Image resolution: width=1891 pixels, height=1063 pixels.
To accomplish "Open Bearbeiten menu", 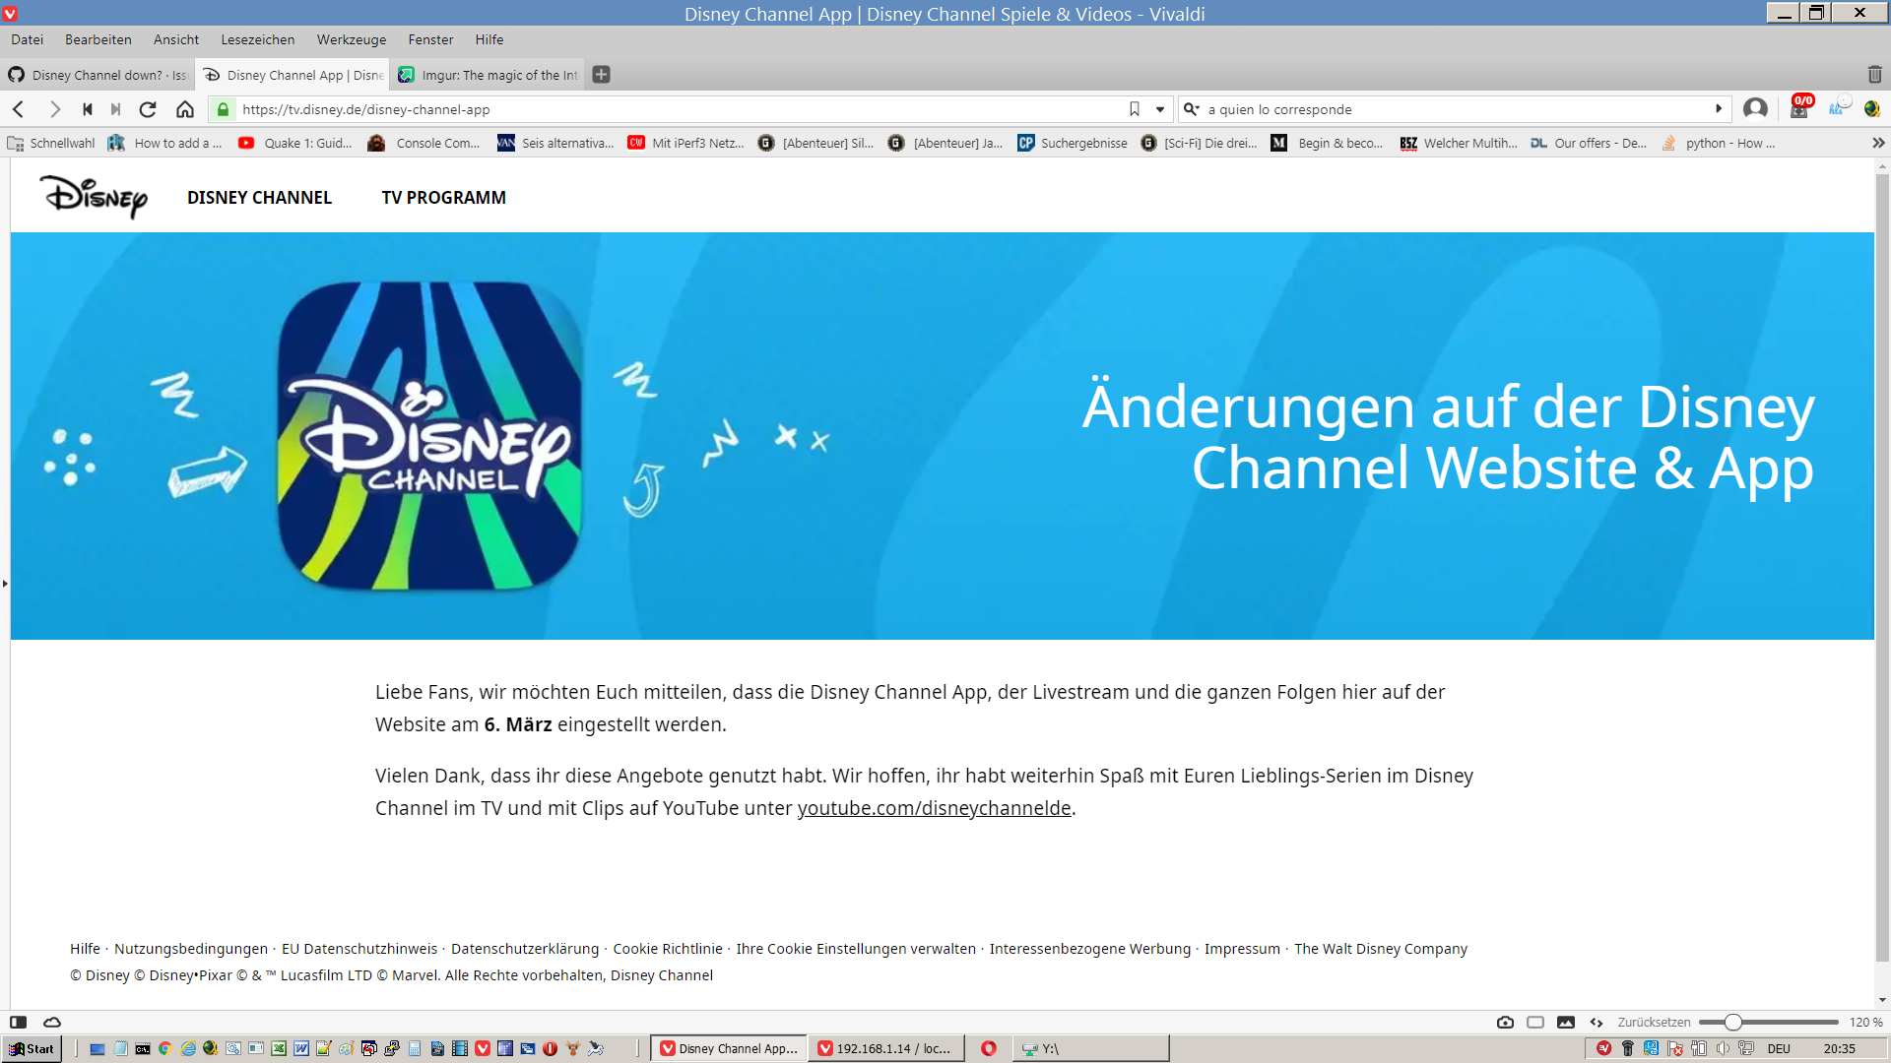I will tap(98, 39).
